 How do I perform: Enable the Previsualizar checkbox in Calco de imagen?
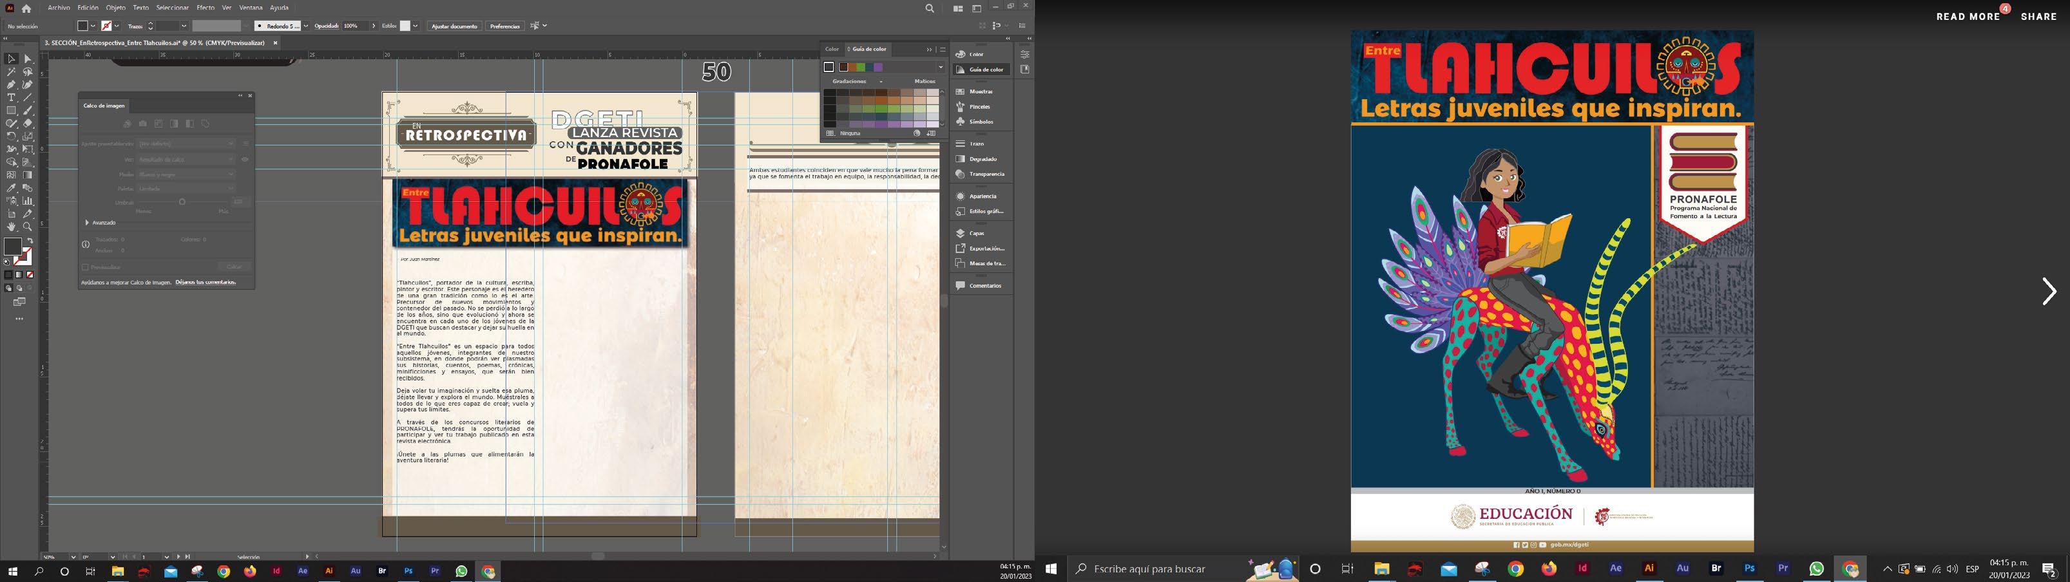[85, 267]
